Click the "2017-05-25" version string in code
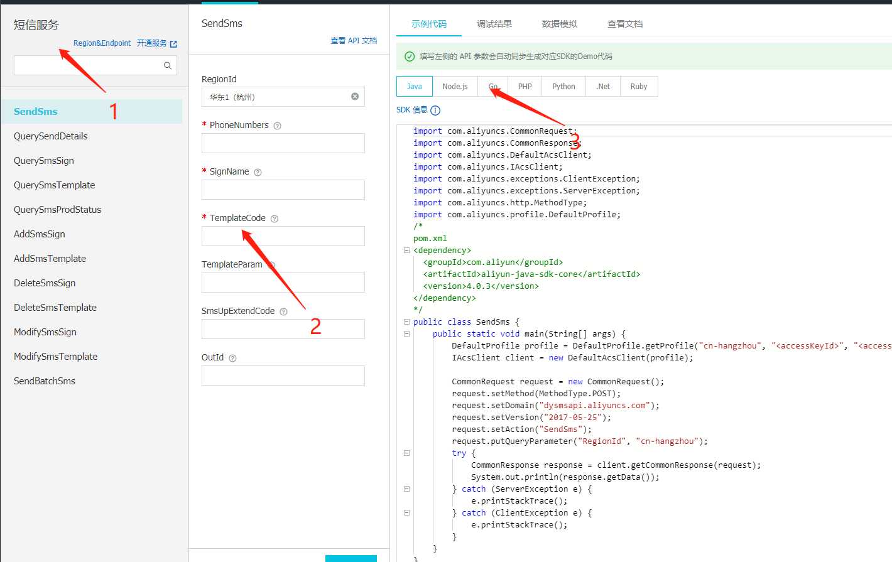Viewport: 892px width, 562px height. pos(573,418)
